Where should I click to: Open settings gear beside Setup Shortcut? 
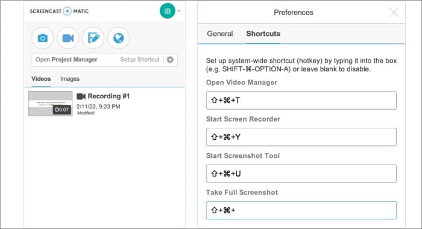click(170, 60)
